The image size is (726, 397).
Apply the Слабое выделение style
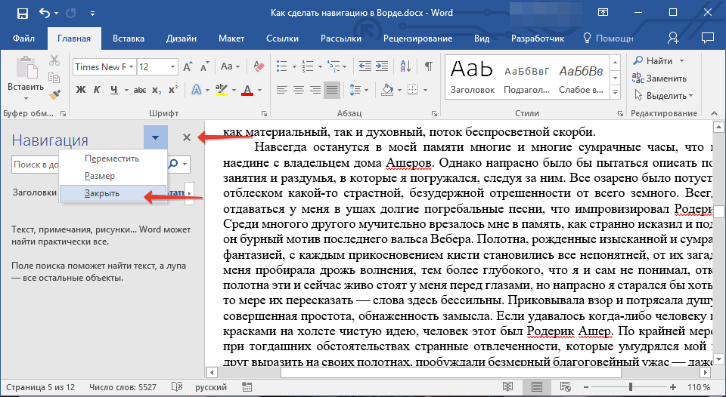pyautogui.click(x=581, y=78)
